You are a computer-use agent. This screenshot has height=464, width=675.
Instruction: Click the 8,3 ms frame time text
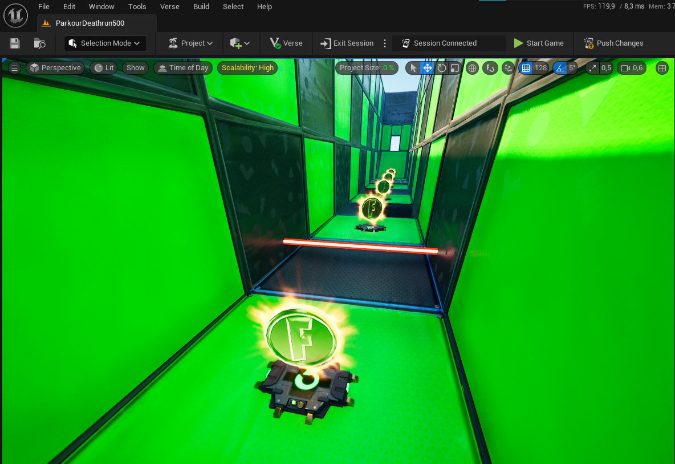click(634, 6)
